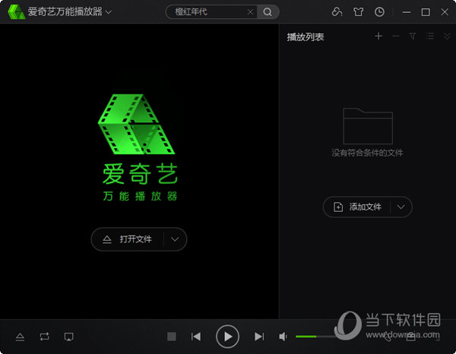Click the eject/open file icon in bottom bar
This screenshot has width=456, height=354.
click(20, 337)
